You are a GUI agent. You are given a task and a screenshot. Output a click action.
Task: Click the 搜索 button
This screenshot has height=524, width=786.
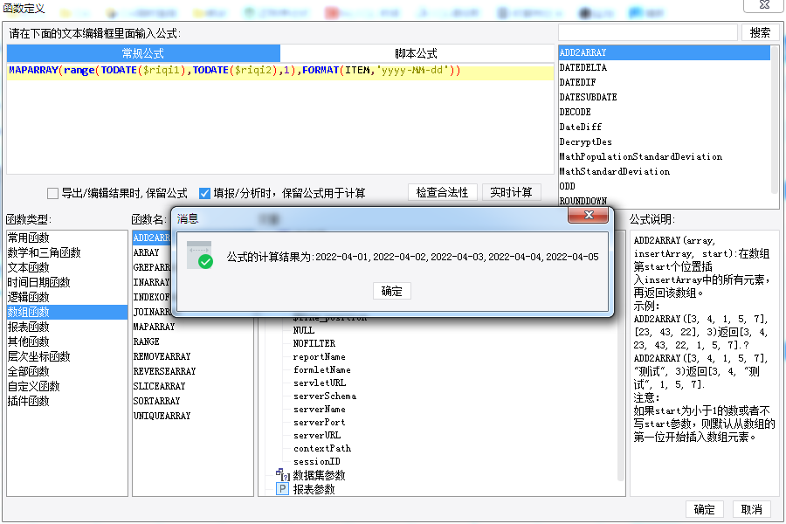click(x=760, y=32)
